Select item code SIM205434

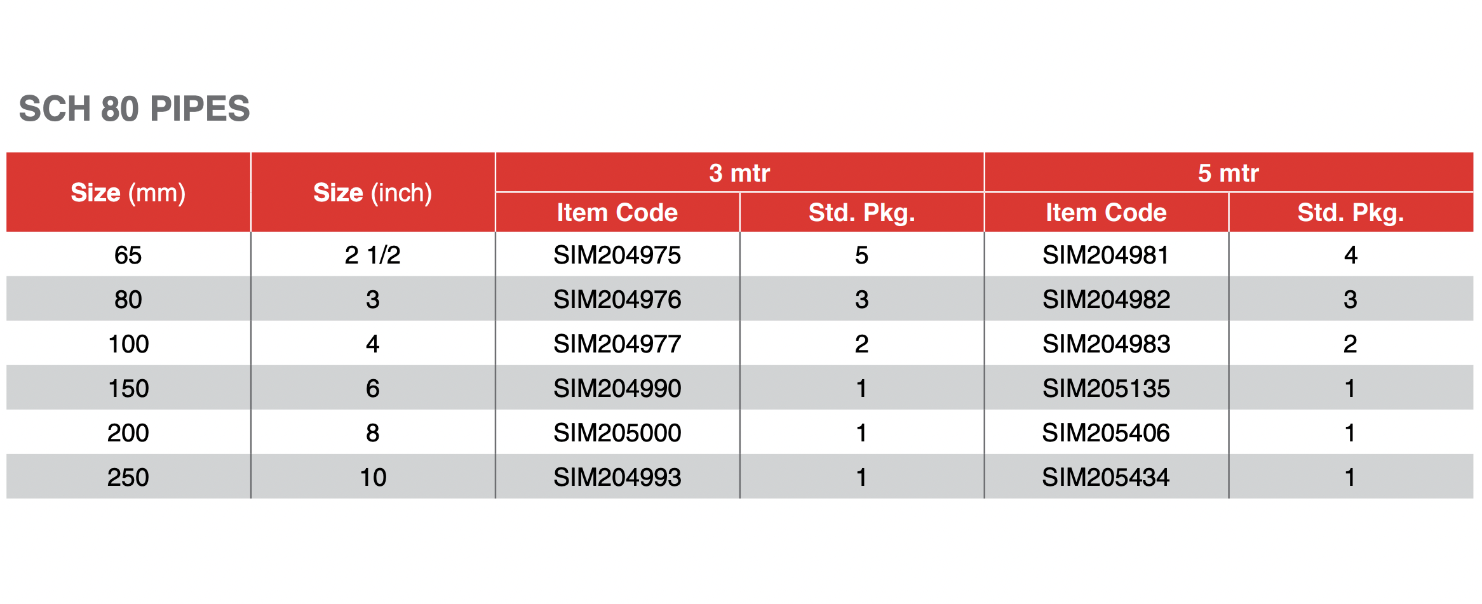click(1106, 478)
